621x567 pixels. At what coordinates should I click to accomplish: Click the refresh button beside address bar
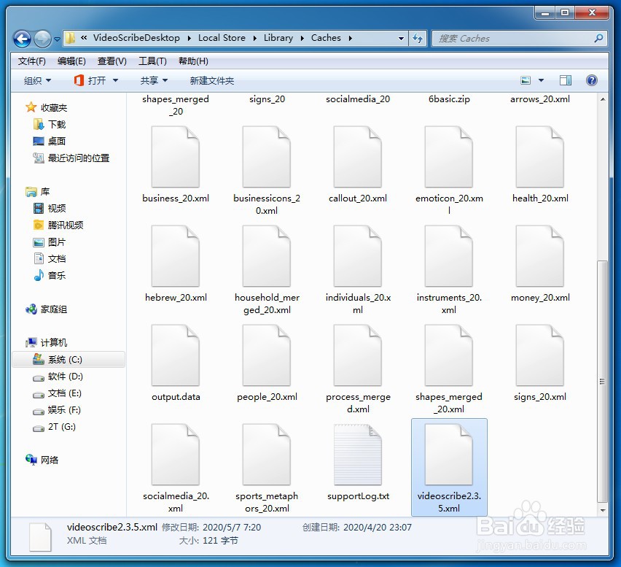[x=418, y=38]
